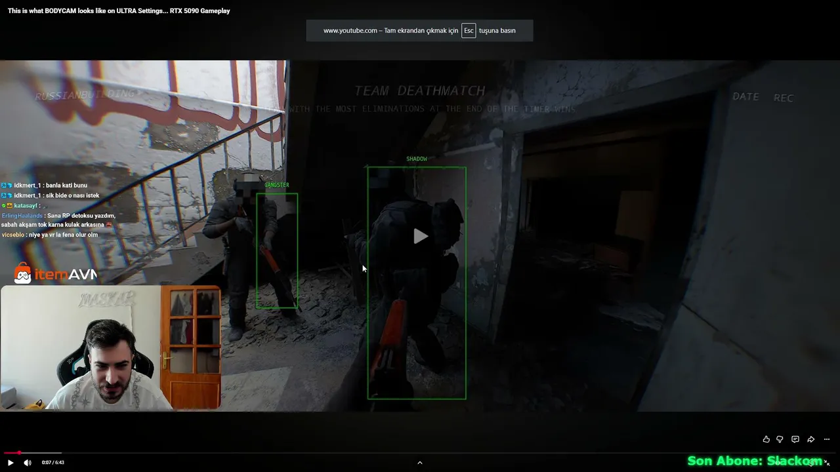Mute the video with the speaker icon
The image size is (840, 472).
28,463
